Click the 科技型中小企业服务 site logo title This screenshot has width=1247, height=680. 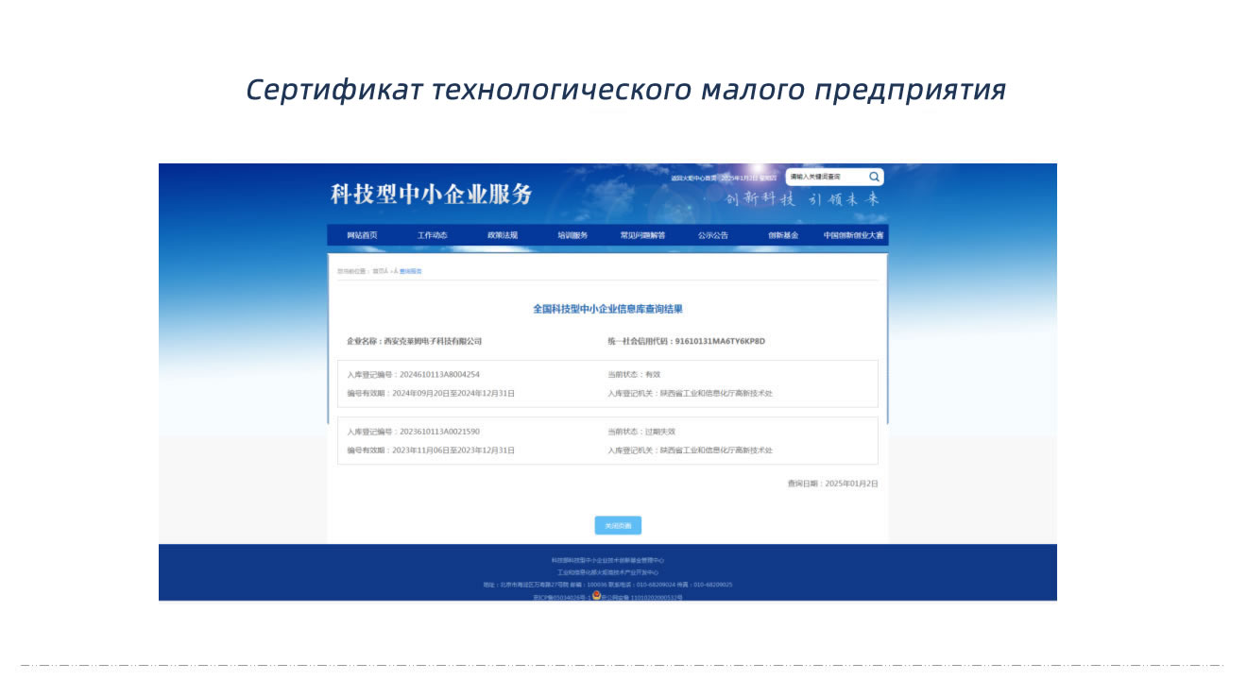432,195
